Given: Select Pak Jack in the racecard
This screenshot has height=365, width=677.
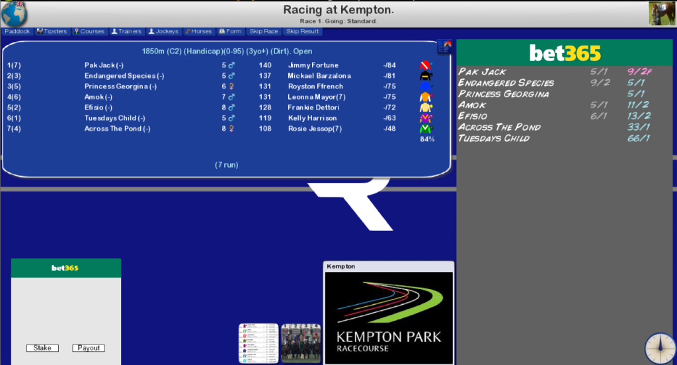Looking at the screenshot, I should (x=104, y=65).
